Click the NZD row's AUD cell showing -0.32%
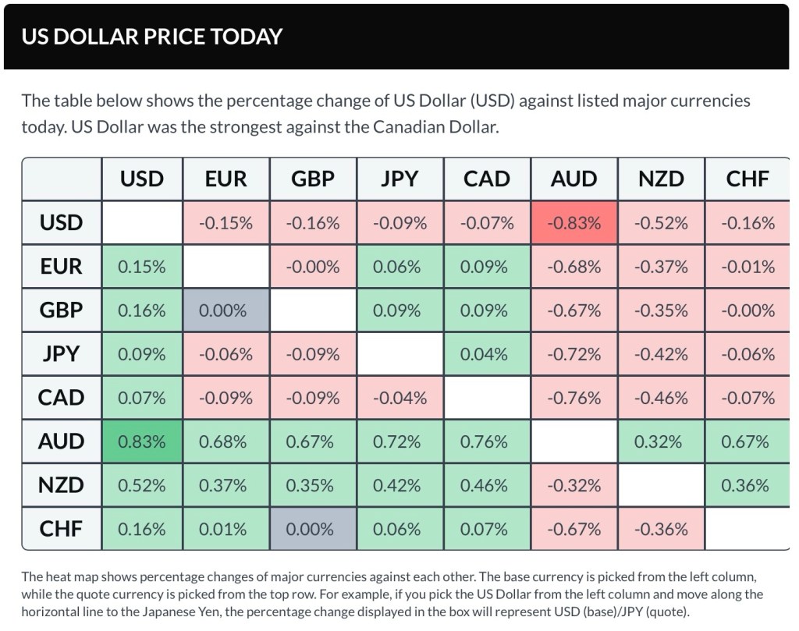The width and height of the screenshot is (799, 631). tap(574, 485)
